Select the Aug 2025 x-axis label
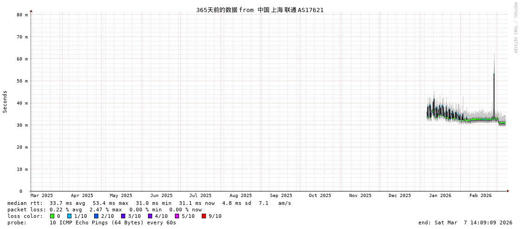Viewport: 520px width, 229px height. [x=241, y=196]
